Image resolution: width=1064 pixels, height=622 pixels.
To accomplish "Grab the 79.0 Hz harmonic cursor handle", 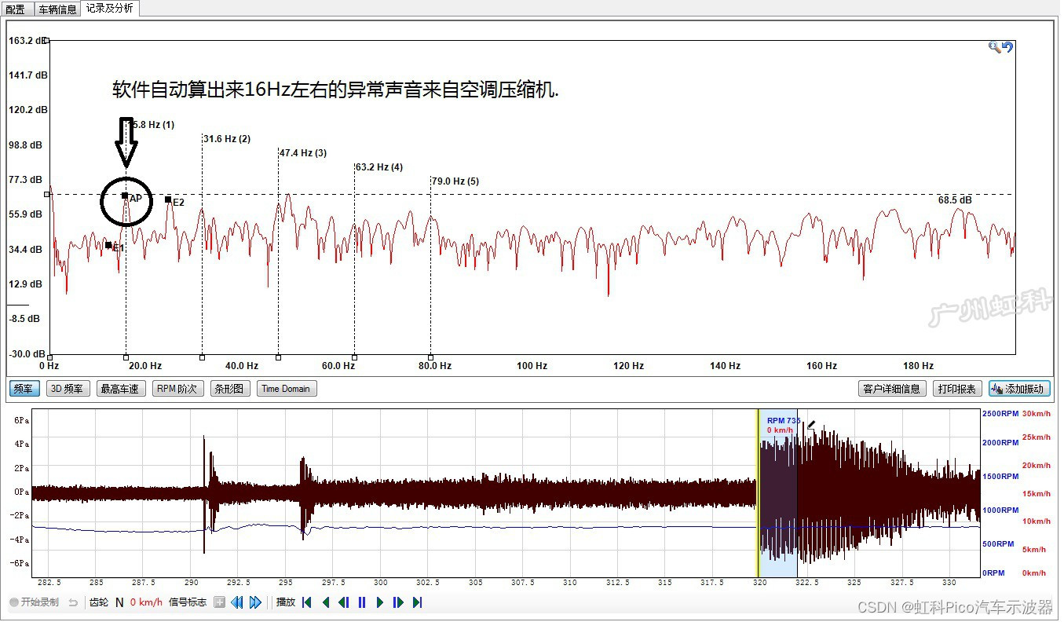I will 430,357.
